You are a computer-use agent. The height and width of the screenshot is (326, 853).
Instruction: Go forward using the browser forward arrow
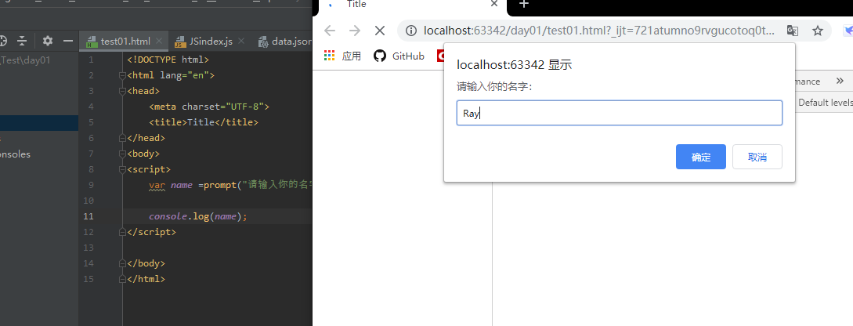pos(355,31)
